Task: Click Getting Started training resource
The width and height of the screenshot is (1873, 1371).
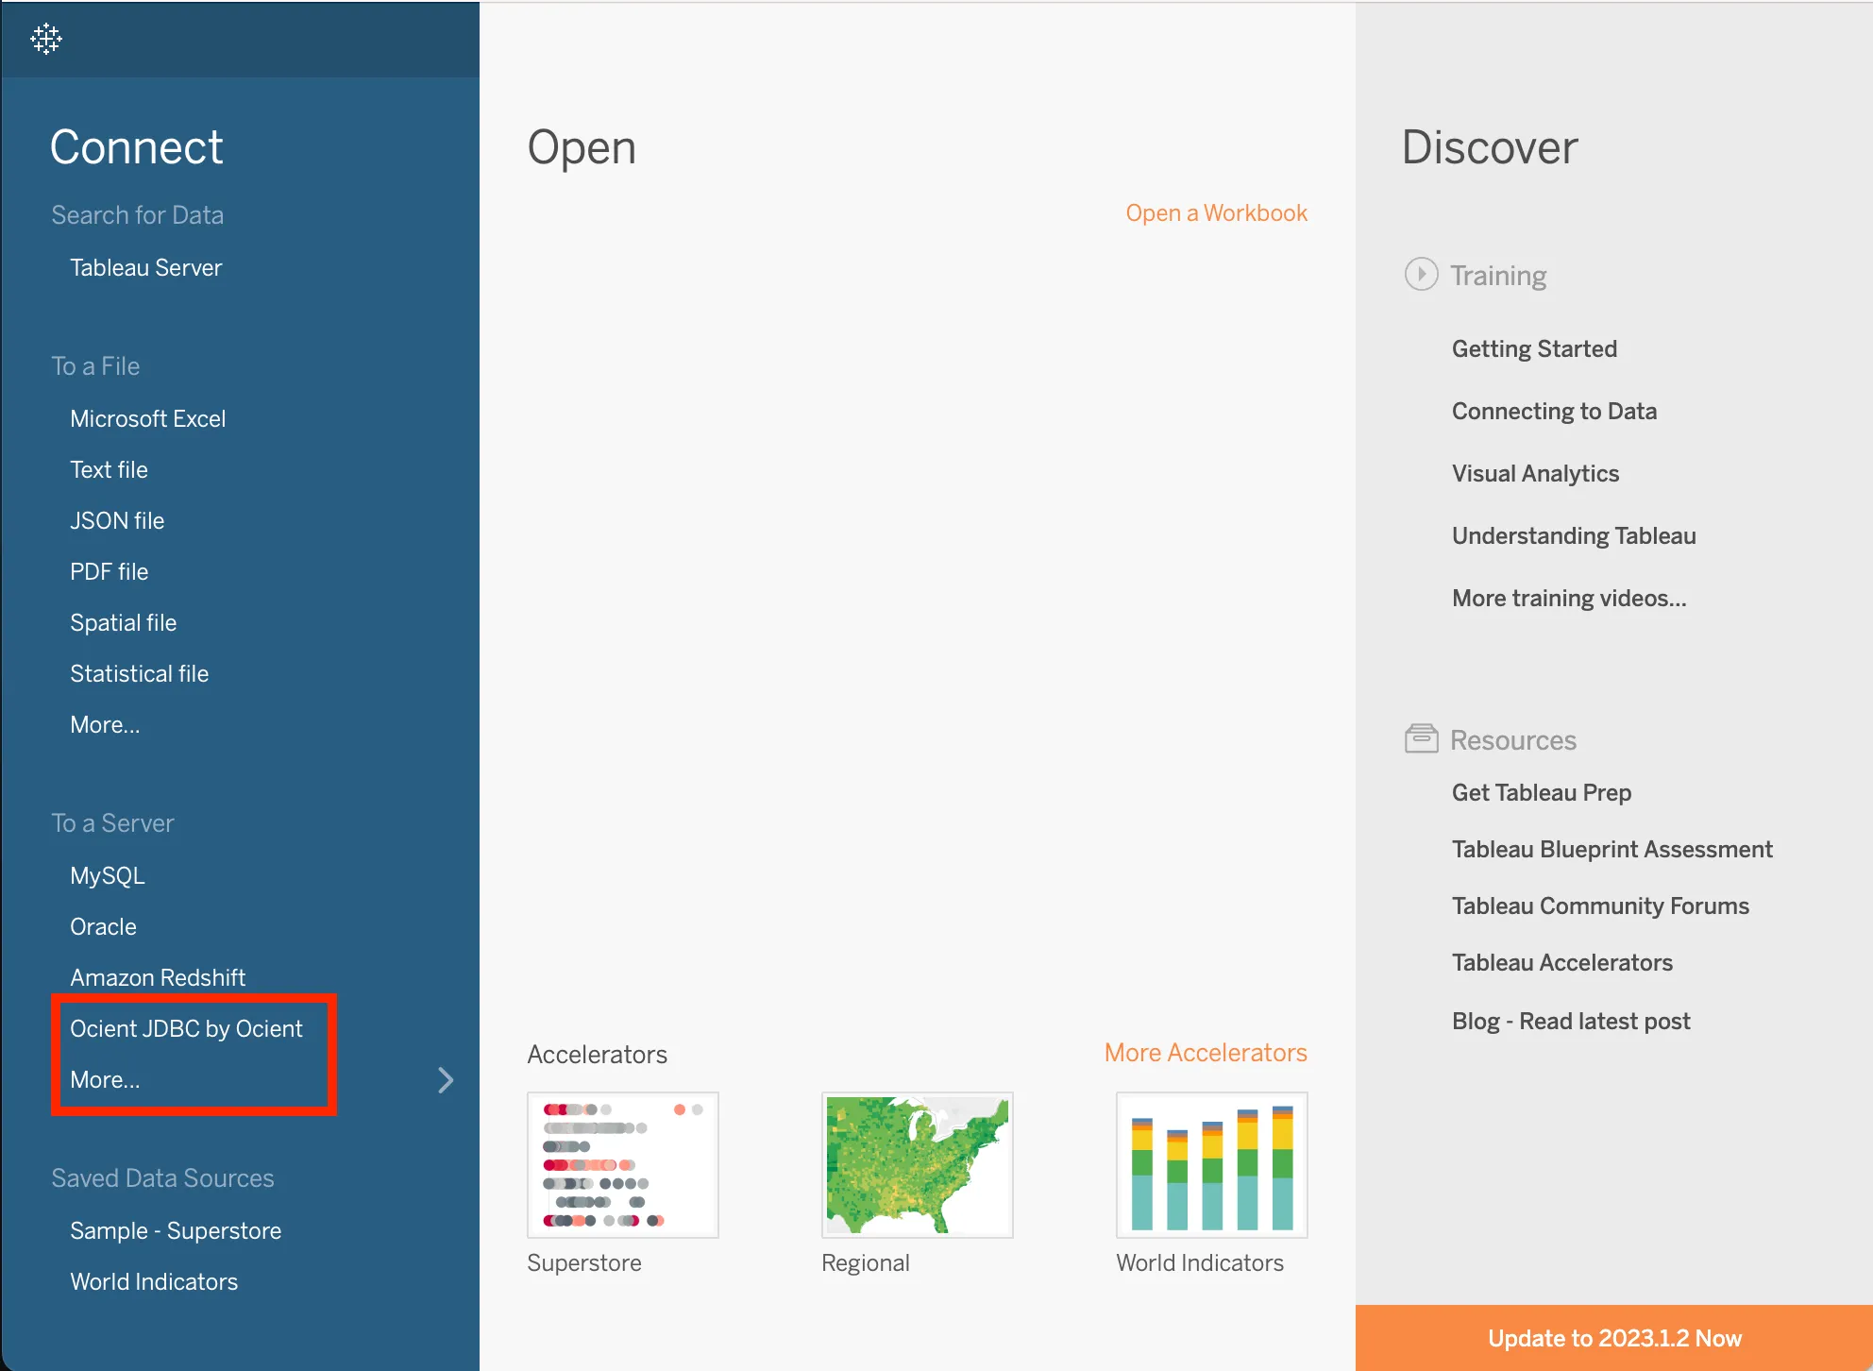Action: (1534, 347)
